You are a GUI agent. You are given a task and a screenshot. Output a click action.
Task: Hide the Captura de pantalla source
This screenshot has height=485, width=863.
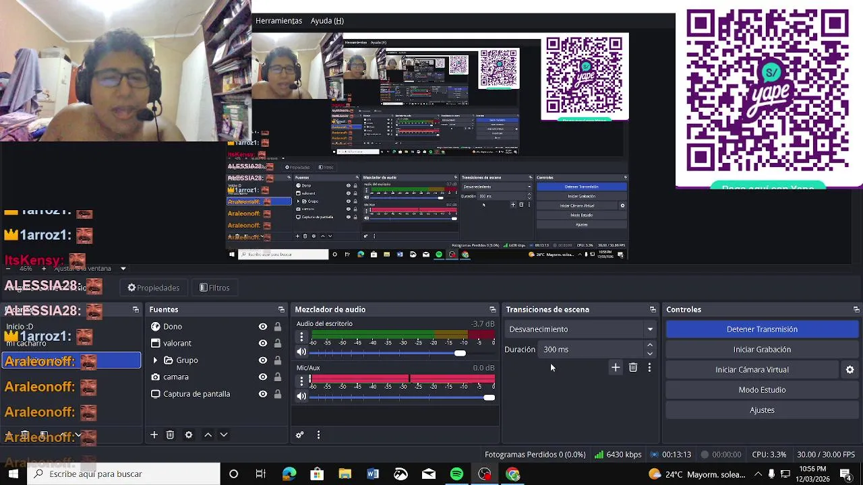[x=263, y=394]
